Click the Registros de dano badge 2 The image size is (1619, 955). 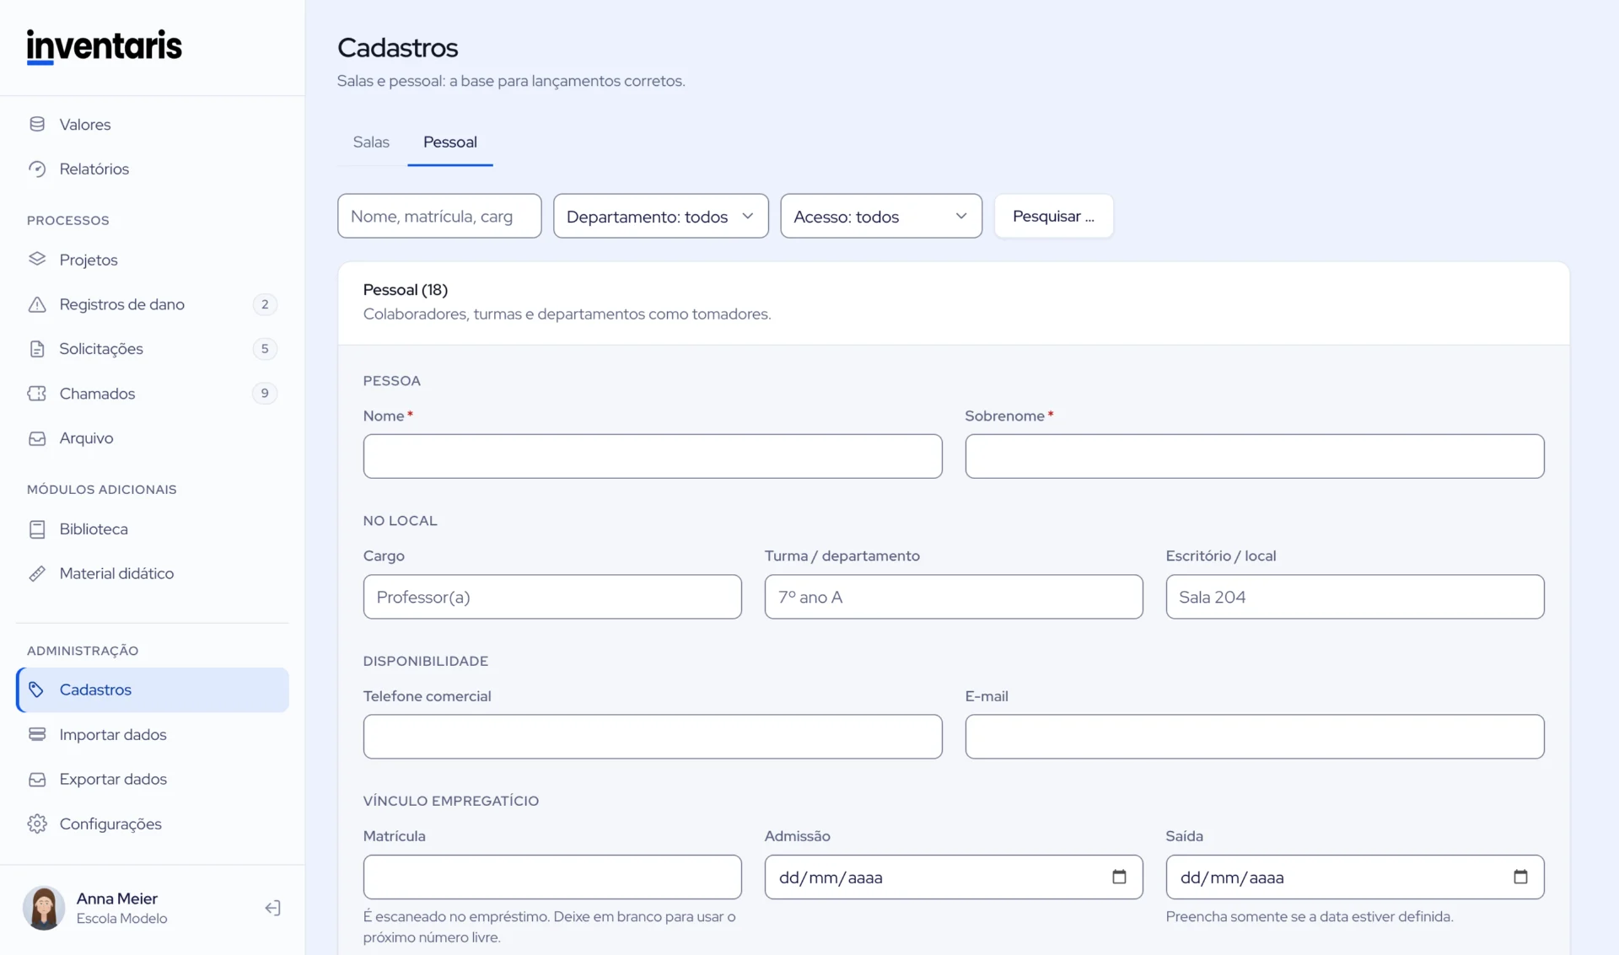(265, 304)
